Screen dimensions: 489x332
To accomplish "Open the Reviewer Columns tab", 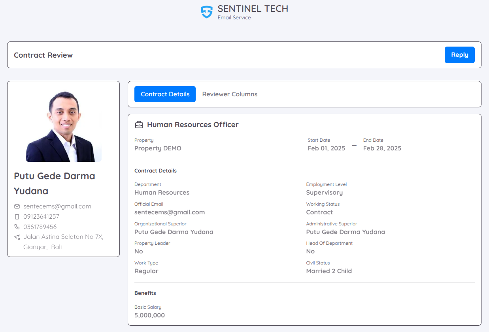I will (230, 94).
